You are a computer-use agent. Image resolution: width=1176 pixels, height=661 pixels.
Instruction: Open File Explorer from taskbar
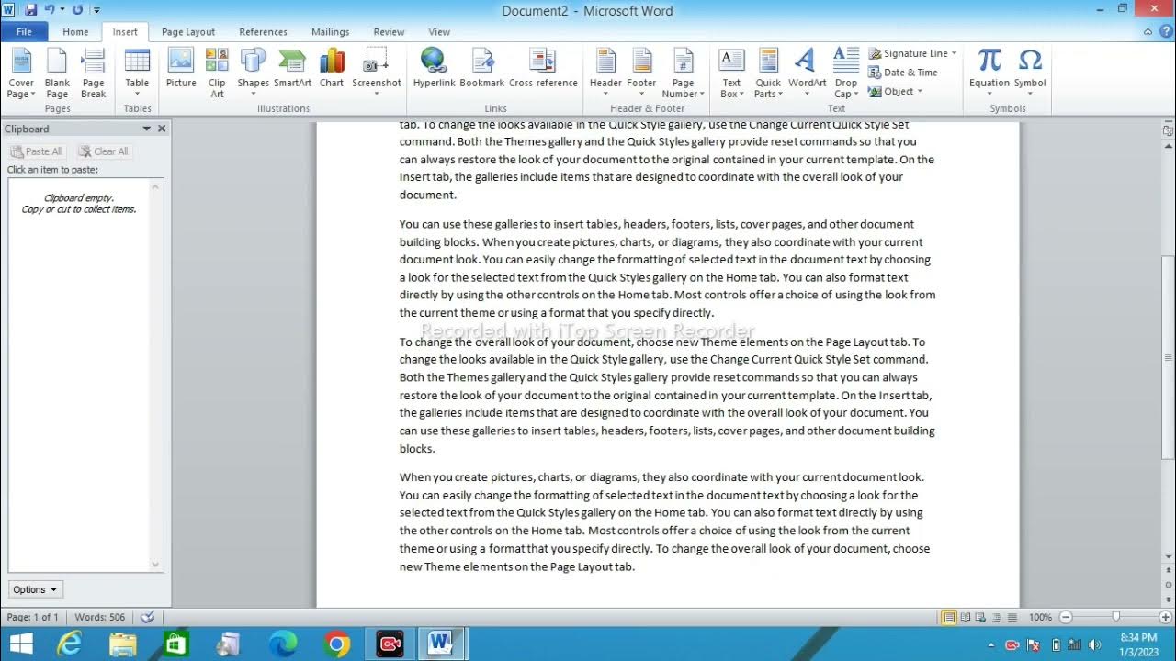pos(123,644)
